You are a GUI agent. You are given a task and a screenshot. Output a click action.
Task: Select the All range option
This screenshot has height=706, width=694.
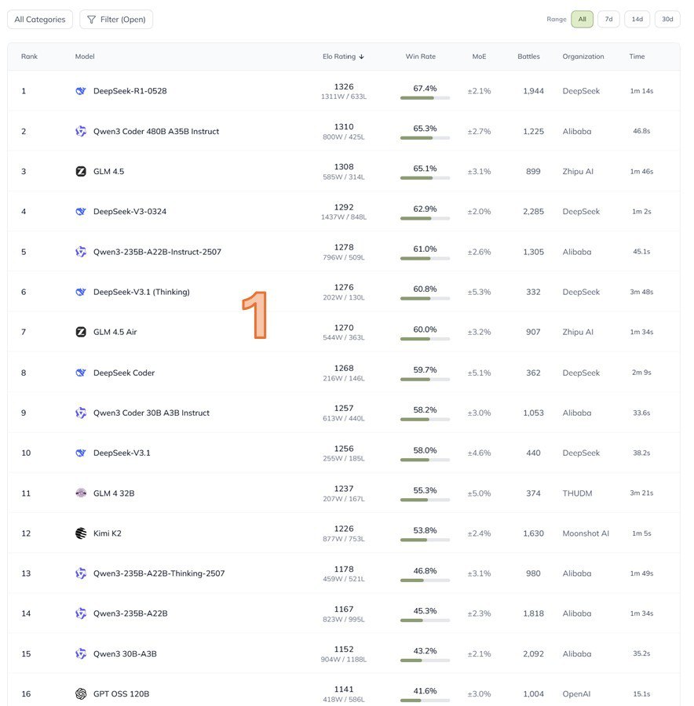click(x=582, y=20)
